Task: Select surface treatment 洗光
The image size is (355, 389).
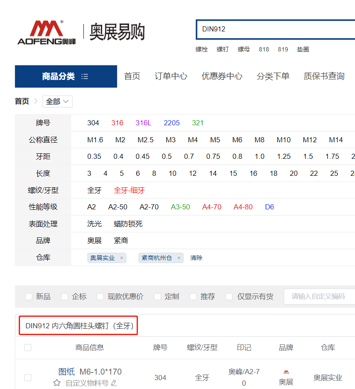Action: [94, 224]
